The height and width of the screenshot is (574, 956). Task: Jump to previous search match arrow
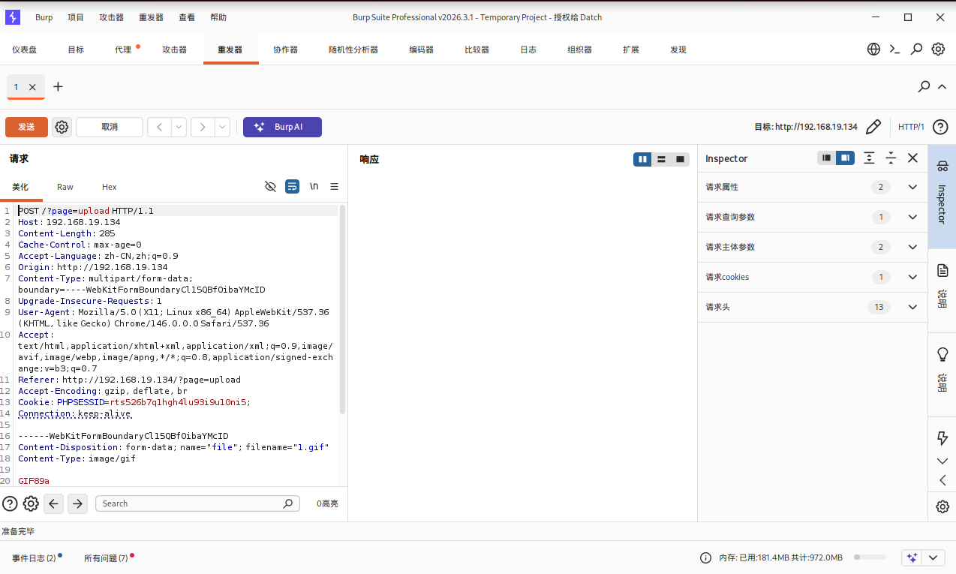tap(53, 503)
